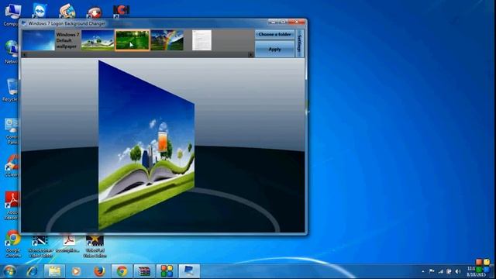Click thumbnail strip left scroll arrow
This screenshot has width=496, height=279.
(24, 55)
